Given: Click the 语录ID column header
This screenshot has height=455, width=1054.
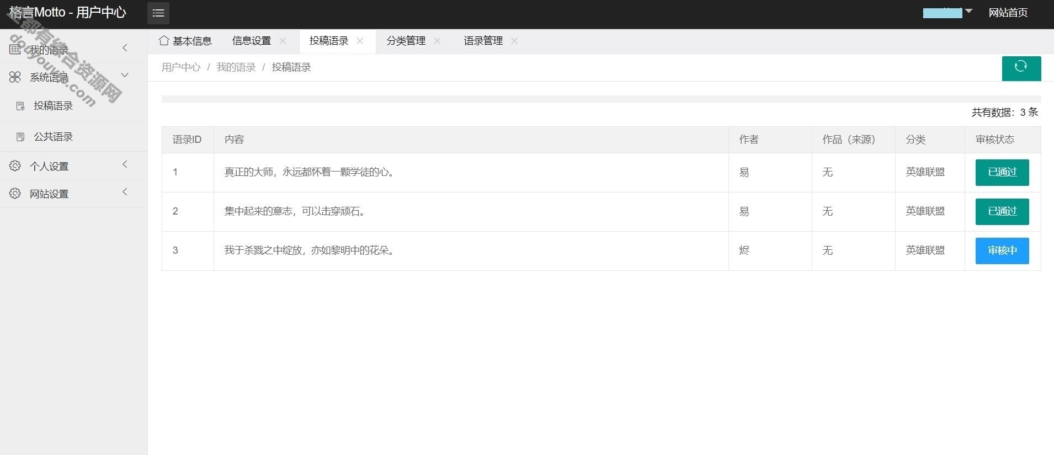Looking at the screenshot, I should coord(187,140).
